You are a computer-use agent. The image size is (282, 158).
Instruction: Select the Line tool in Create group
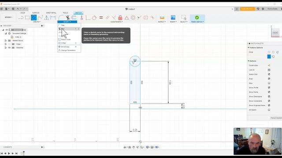pyautogui.click(x=21, y=18)
